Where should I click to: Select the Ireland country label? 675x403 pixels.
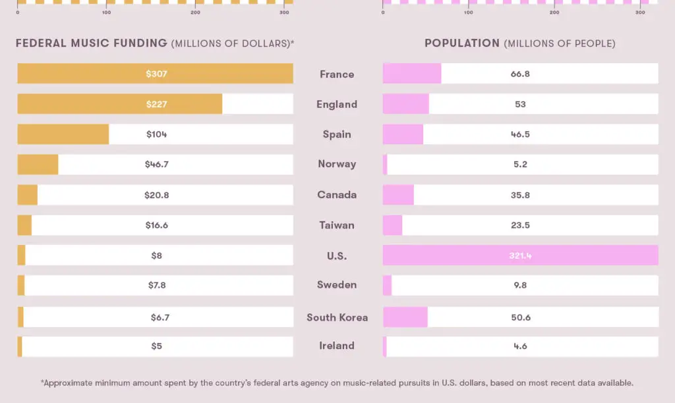click(337, 346)
